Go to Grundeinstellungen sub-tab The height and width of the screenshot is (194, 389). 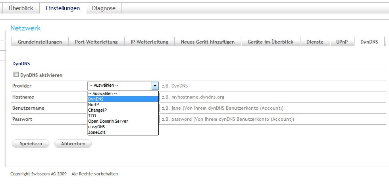tap(40, 42)
